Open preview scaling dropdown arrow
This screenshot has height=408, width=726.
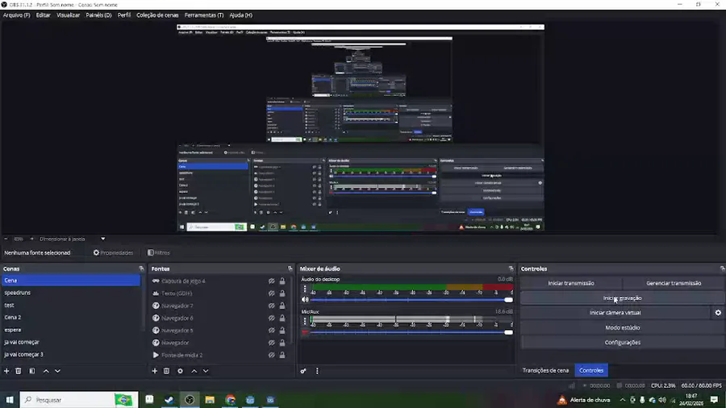pyautogui.click(x=102, y=239)
